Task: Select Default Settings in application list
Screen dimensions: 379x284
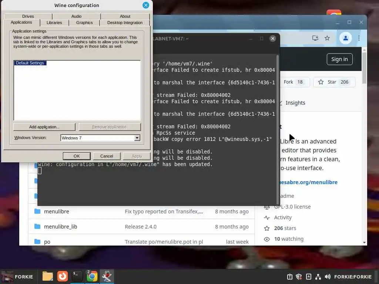Action: tap(30, 63)
